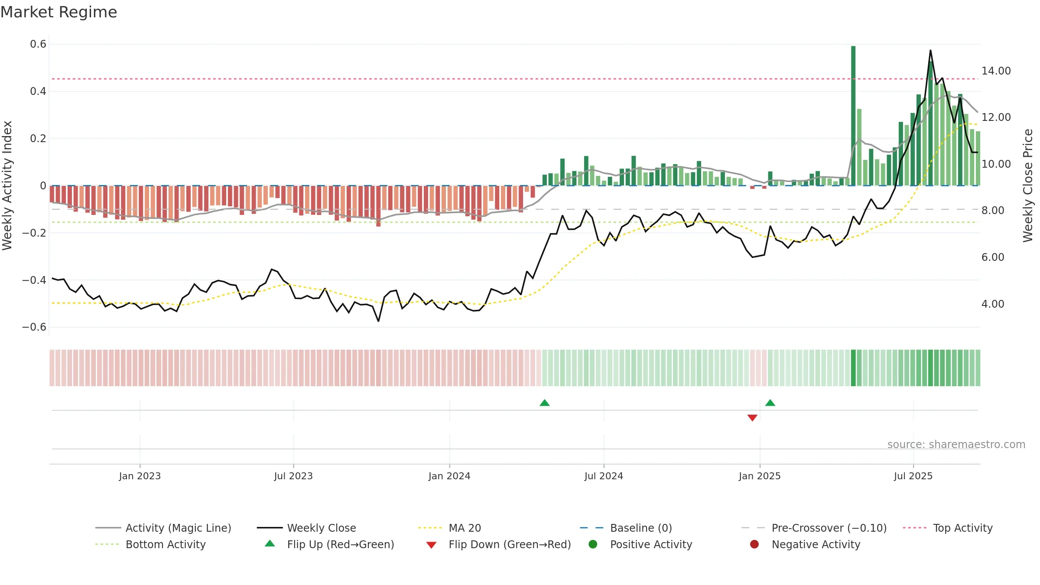The width and height of the screenshot is (1040, 585).
Task: Click the −0.6 left-axis tick label
Action: click(x=34, y=327)
